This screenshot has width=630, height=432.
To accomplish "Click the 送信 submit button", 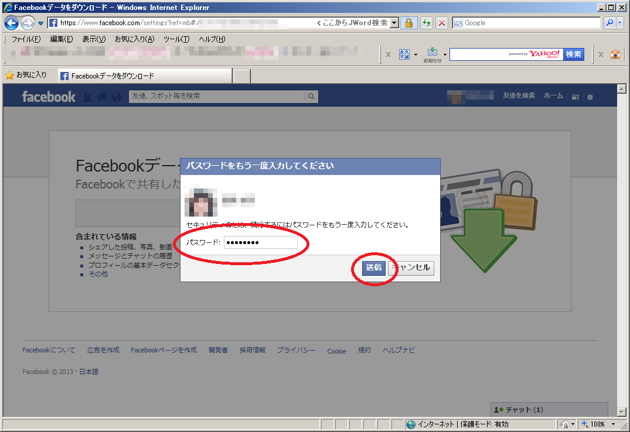I will (374, 268).
